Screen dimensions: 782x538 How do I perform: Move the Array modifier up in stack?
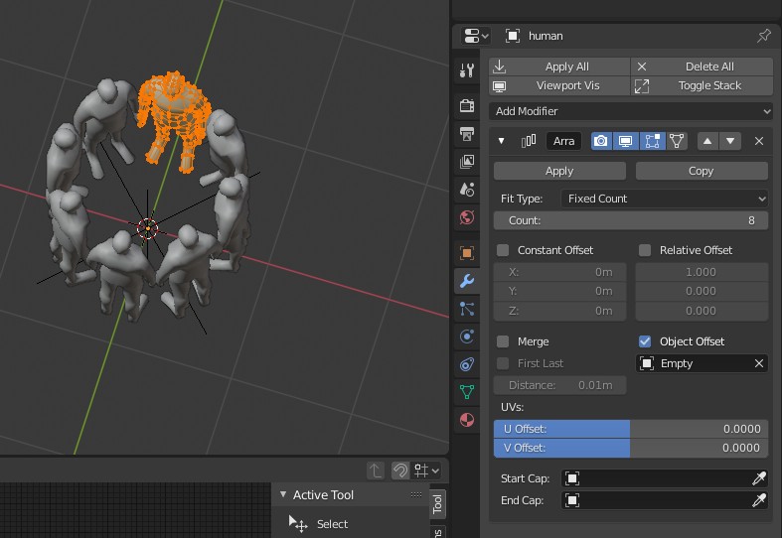tap(707, 141)
